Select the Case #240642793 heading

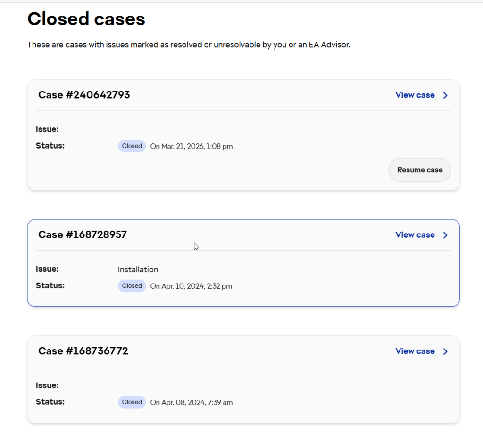click(84, 95)
